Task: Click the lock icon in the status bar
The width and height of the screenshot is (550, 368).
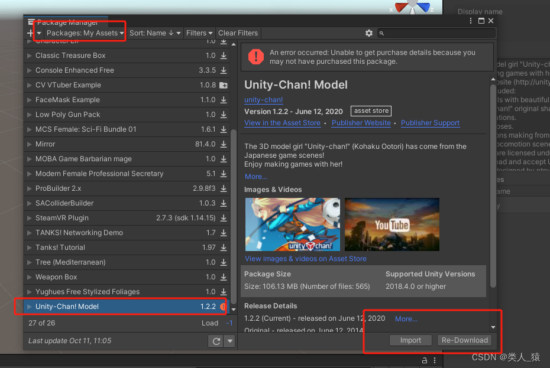Action: click(424, 360)
